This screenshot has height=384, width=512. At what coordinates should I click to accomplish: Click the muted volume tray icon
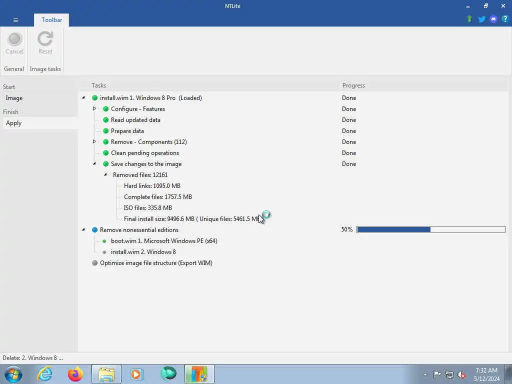click(461, 375)
